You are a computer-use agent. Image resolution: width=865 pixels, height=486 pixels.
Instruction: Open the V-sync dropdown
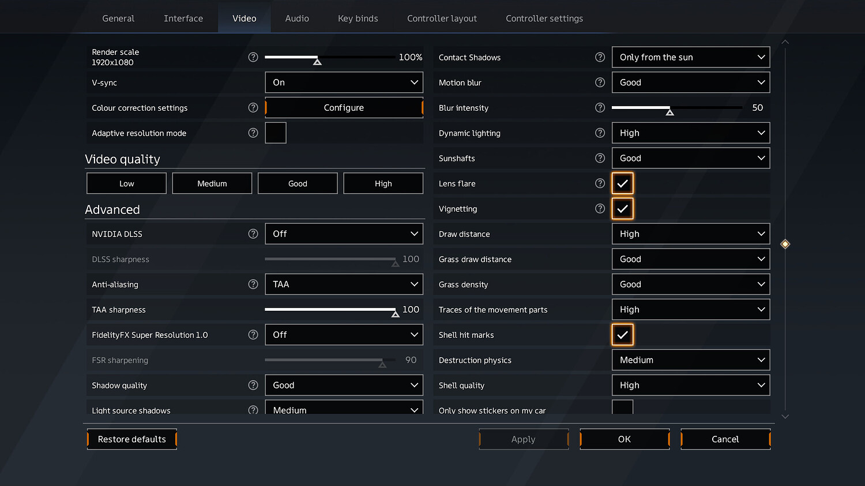(x=344, y=82)
